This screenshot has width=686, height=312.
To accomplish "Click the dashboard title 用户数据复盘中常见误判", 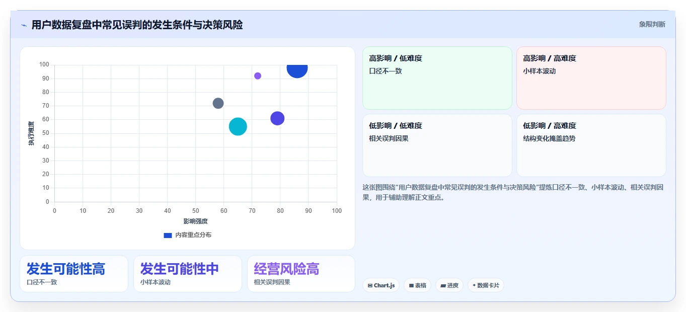I will [x=137, y=25].
